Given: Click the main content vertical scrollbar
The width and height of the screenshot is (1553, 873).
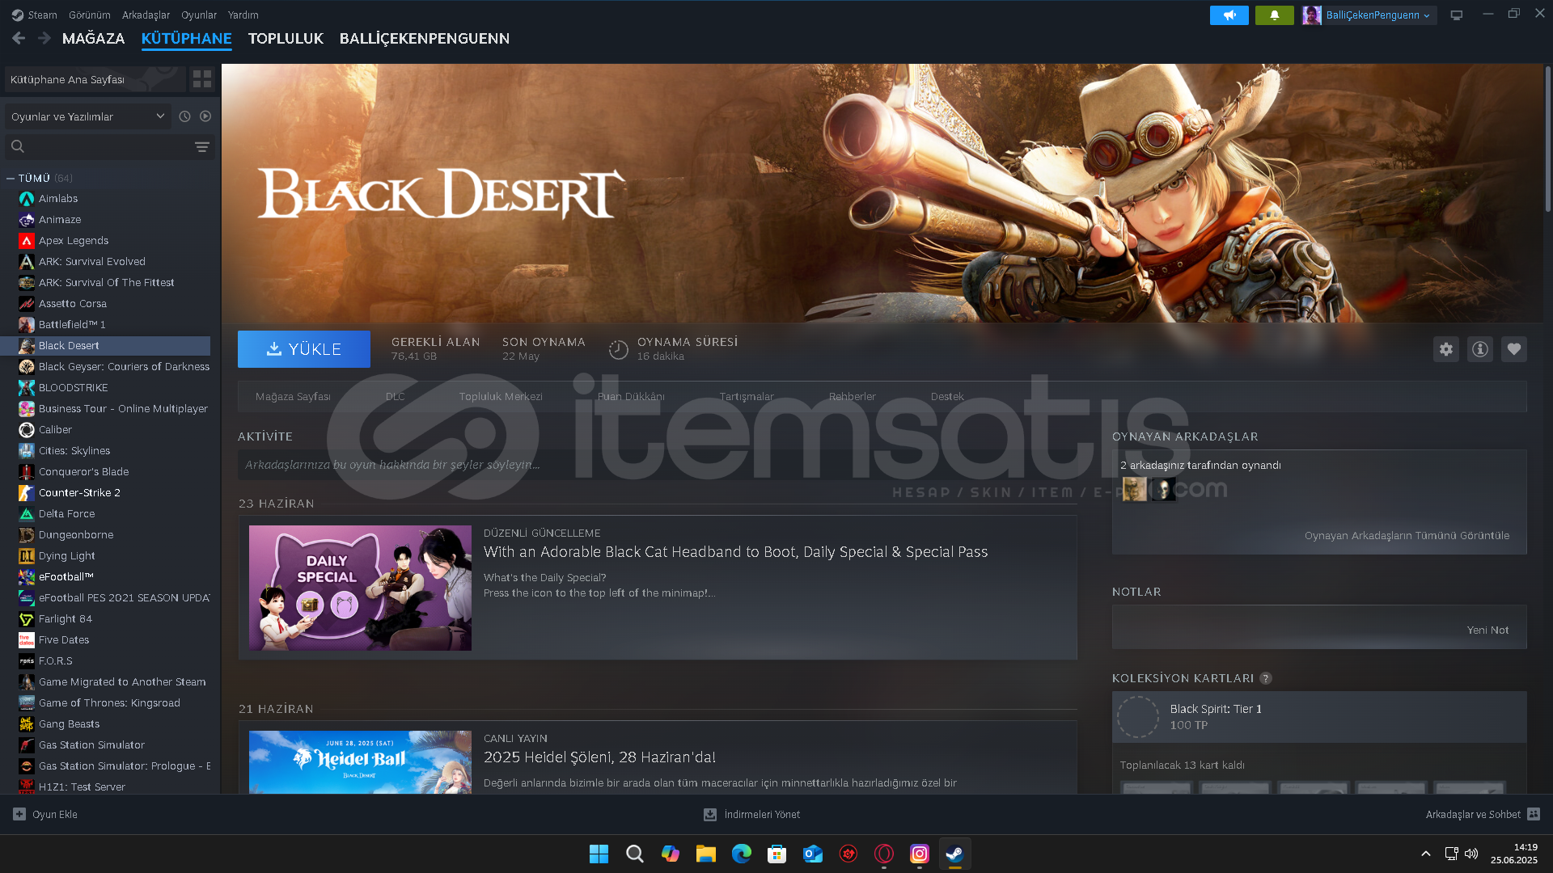Looking at the screenshot, I should click(x=1547, y=139).
